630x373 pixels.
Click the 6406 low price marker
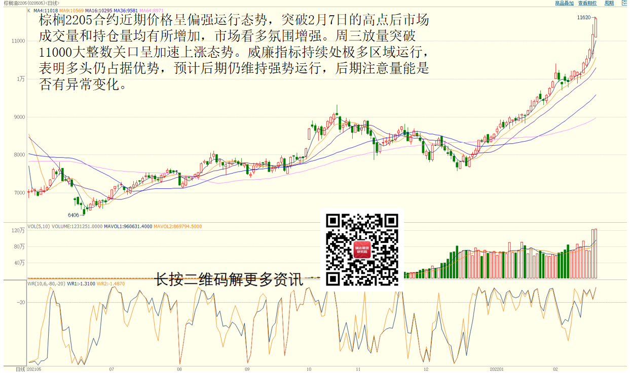pos(74,215)
